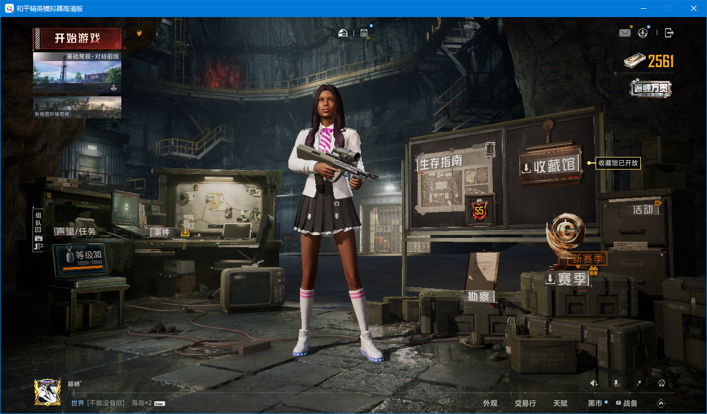Click the 收藏馆 collection hall button
This screenshot has width=707, height=414.
point(550,166)
